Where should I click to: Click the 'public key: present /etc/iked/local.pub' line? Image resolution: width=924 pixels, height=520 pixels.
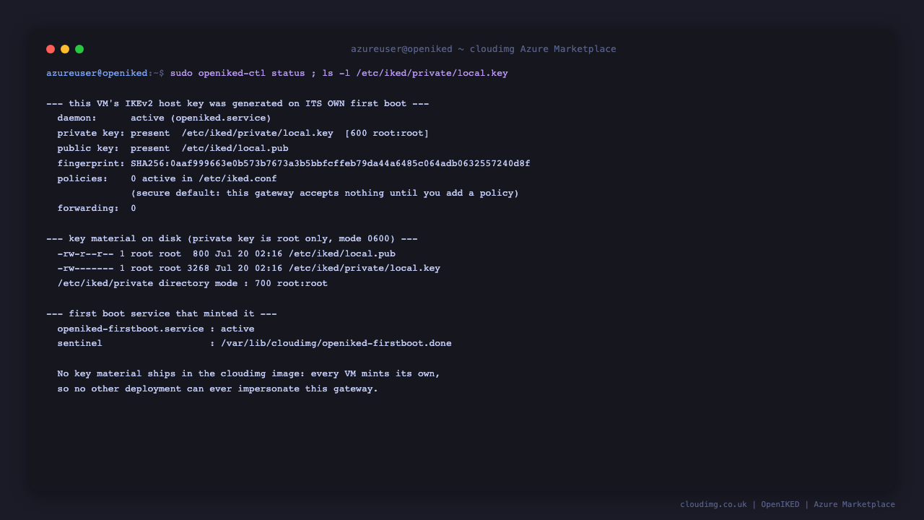pos(173,149)
